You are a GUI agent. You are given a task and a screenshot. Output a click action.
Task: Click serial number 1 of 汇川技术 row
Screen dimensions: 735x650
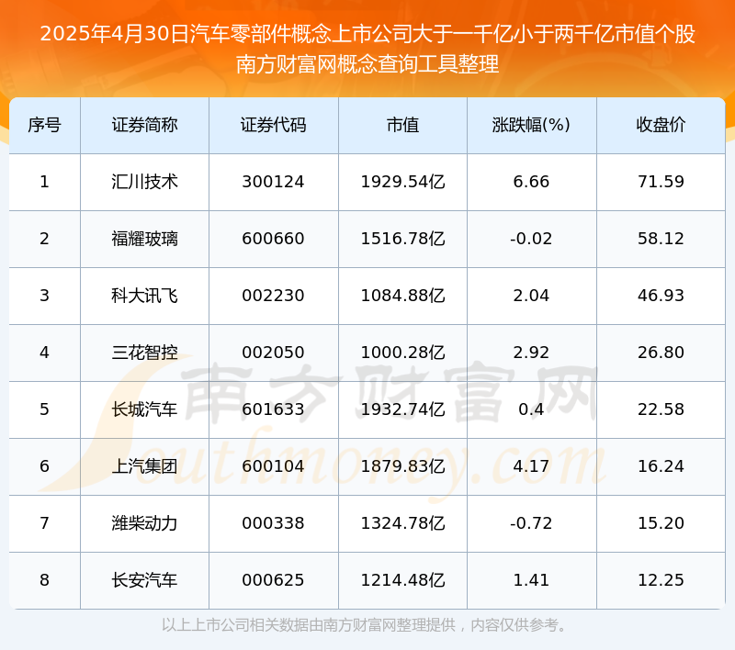(x=44, y=182)
